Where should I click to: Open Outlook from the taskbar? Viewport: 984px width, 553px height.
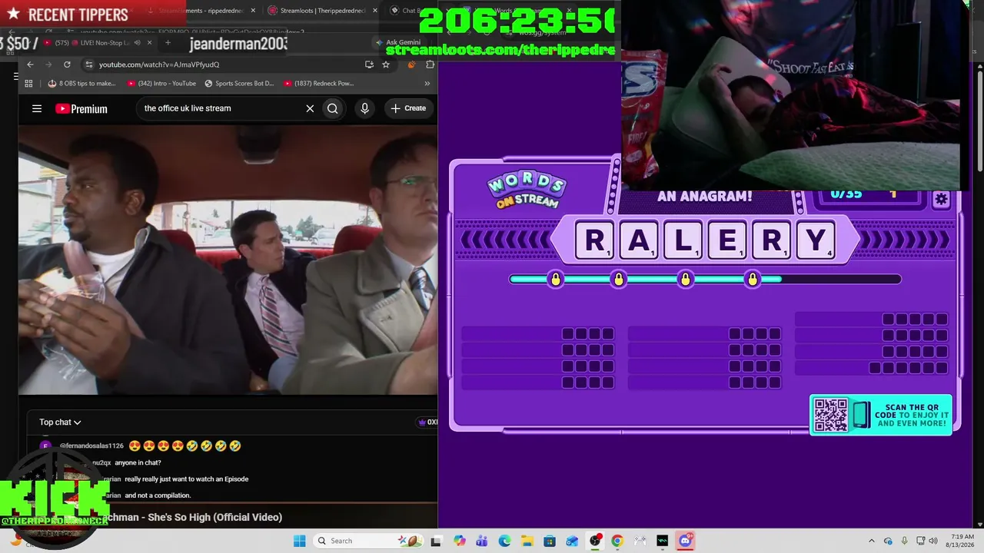(572, 541)
